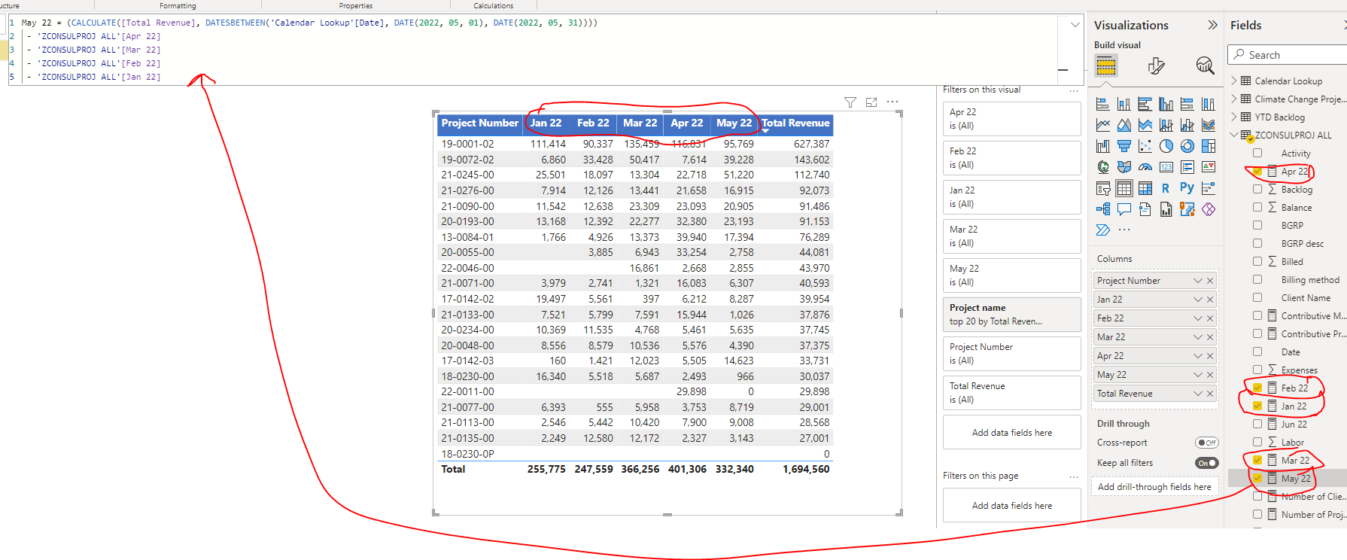
Task: Open the Project name top 20 filter card
Action: click(1011, 315)
